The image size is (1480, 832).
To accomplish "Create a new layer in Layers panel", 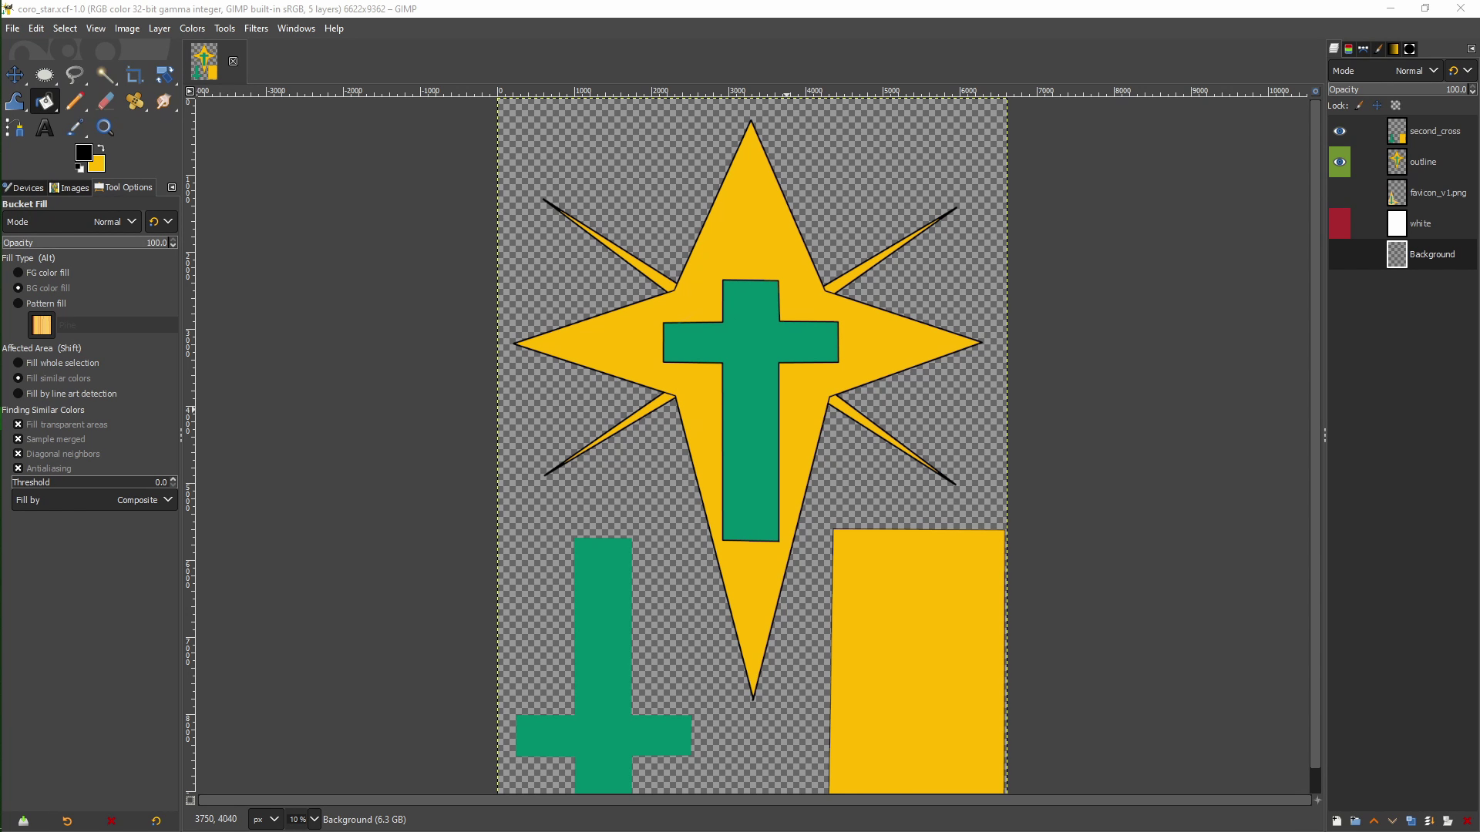I will click(1337, 821).
